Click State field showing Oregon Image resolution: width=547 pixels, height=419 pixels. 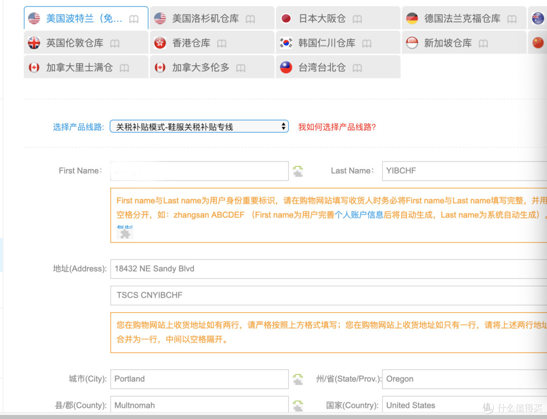coord(464,379)
